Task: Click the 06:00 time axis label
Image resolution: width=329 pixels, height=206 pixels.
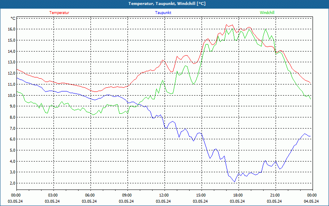Action: pyautogui.click(x=90, y=195)
